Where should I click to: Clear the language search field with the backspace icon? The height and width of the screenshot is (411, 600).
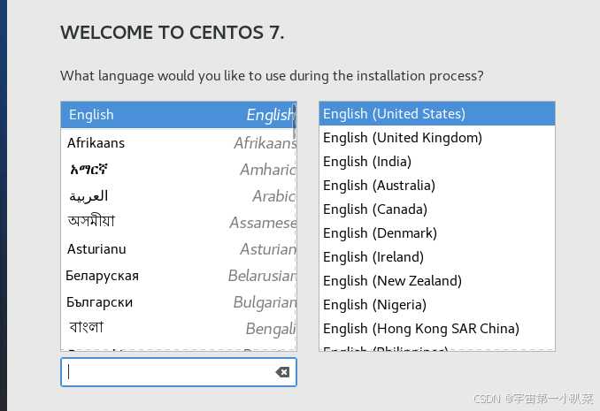pos(282,372)
